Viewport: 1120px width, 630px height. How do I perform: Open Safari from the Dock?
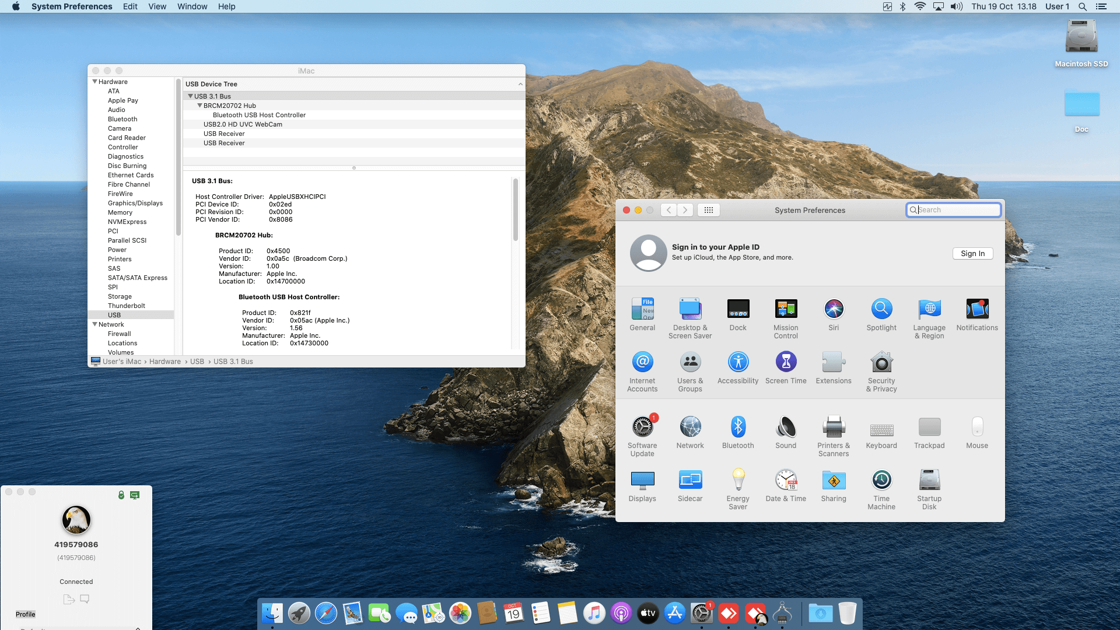326,613
